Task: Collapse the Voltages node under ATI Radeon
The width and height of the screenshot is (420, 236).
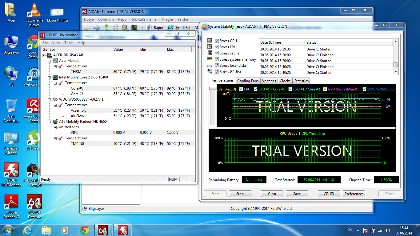Action: pyautogui.click(x=55, y=127)
